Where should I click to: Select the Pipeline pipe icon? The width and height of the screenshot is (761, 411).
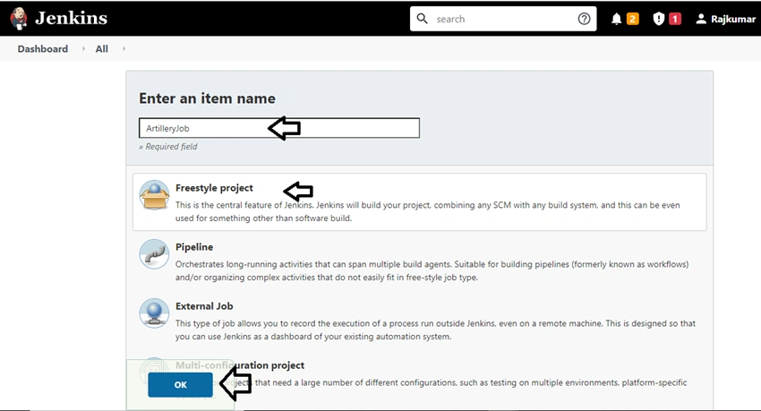click(x=154, y=253)
